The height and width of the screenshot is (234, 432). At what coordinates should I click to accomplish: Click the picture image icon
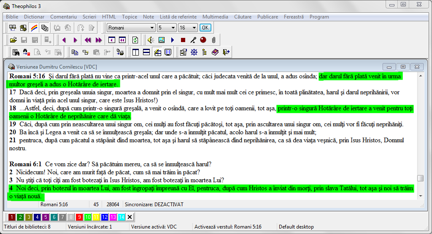click(162, 40)
